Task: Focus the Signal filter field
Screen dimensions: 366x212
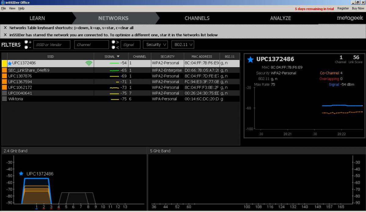Action: coord(131,44)
